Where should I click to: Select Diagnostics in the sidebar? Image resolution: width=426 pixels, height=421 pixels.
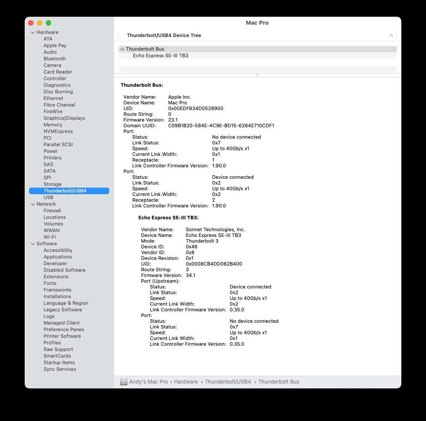(57, 85)
